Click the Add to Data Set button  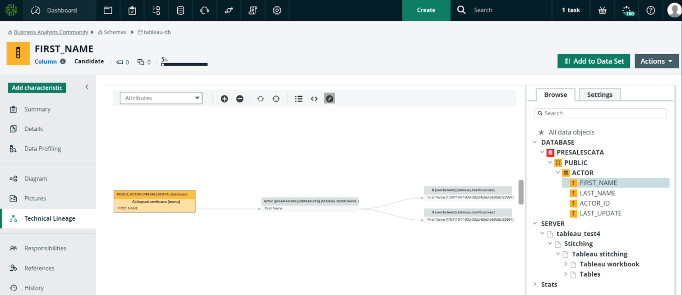coord(594,61)
